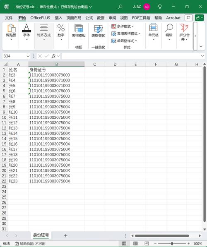Open Cell Styles (单元格样式) dropdown
Viewport: 207px width, 247px height.
[124, 41]
